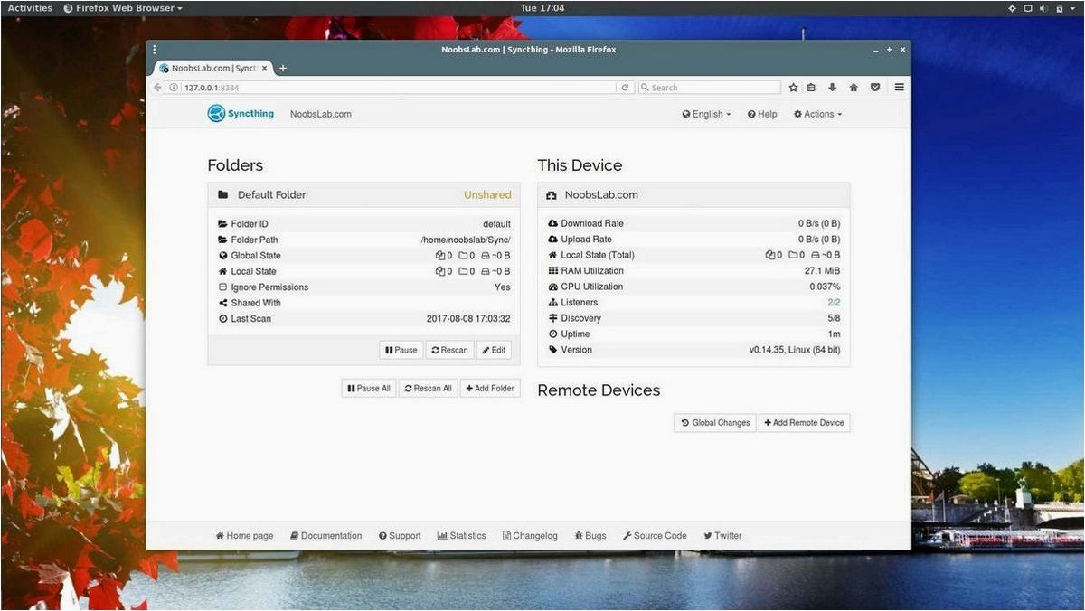Open a new tab with the plus button
The image size is (1085, 611).
click(x=283, y=68)
